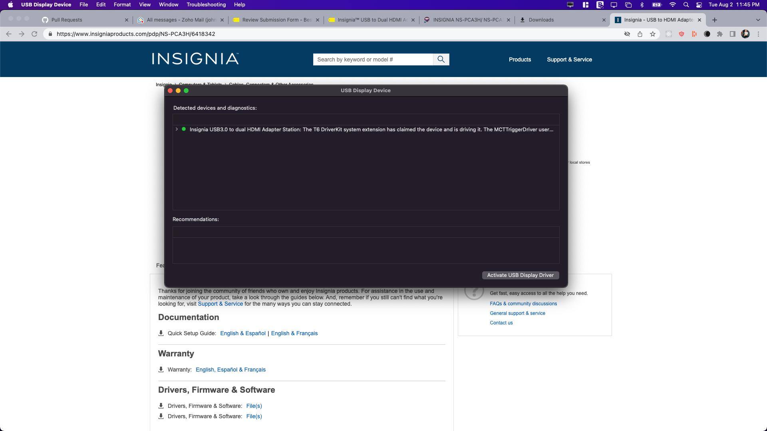Click the Activate USB Display Driver button
The image size is (767, 431).
tap(520, 275)
